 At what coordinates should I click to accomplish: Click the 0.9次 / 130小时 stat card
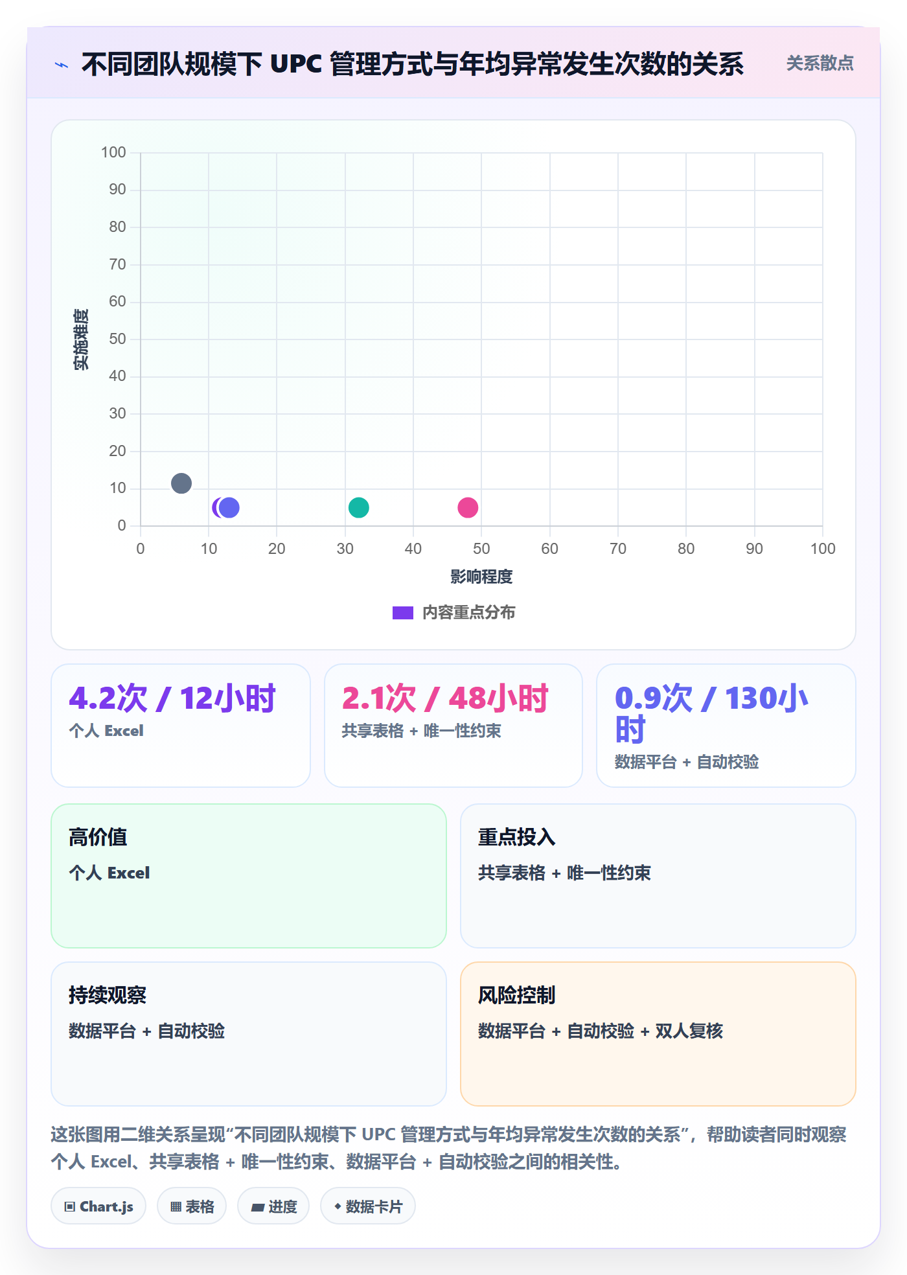coord(726,726)
